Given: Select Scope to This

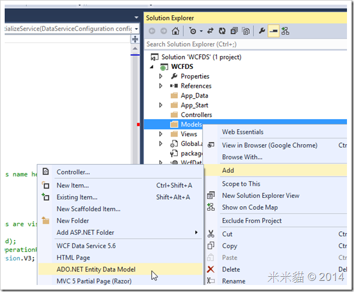Looking at the screenshot, I should tap(241, 184).
